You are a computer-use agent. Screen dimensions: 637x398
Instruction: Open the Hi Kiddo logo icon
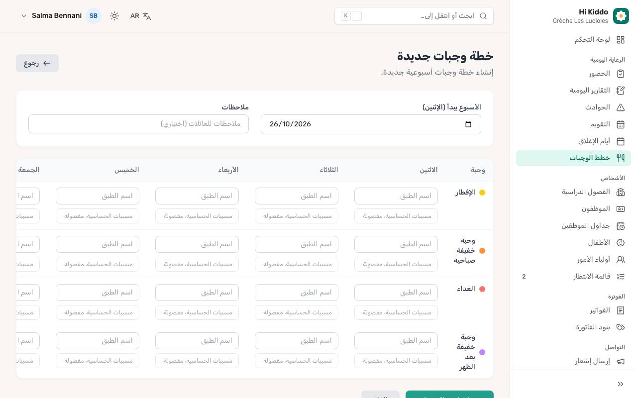tap(621, 16)
